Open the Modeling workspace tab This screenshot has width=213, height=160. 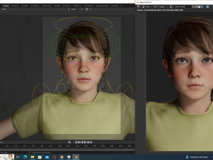[x=15, y=6]
